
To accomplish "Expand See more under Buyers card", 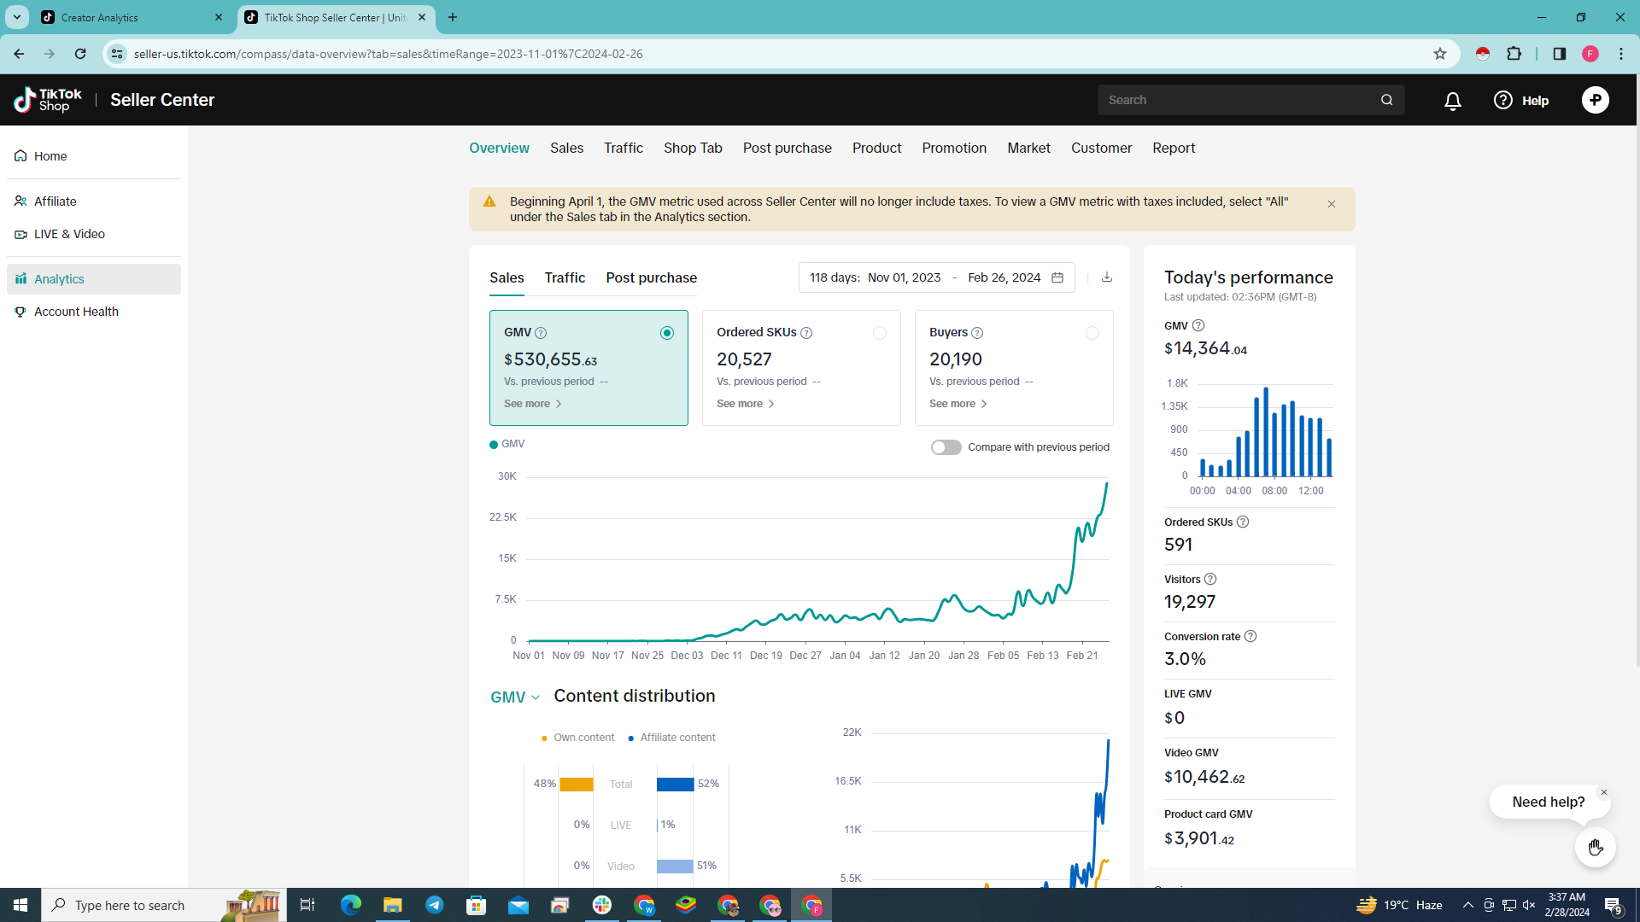I will click(958, 404).
